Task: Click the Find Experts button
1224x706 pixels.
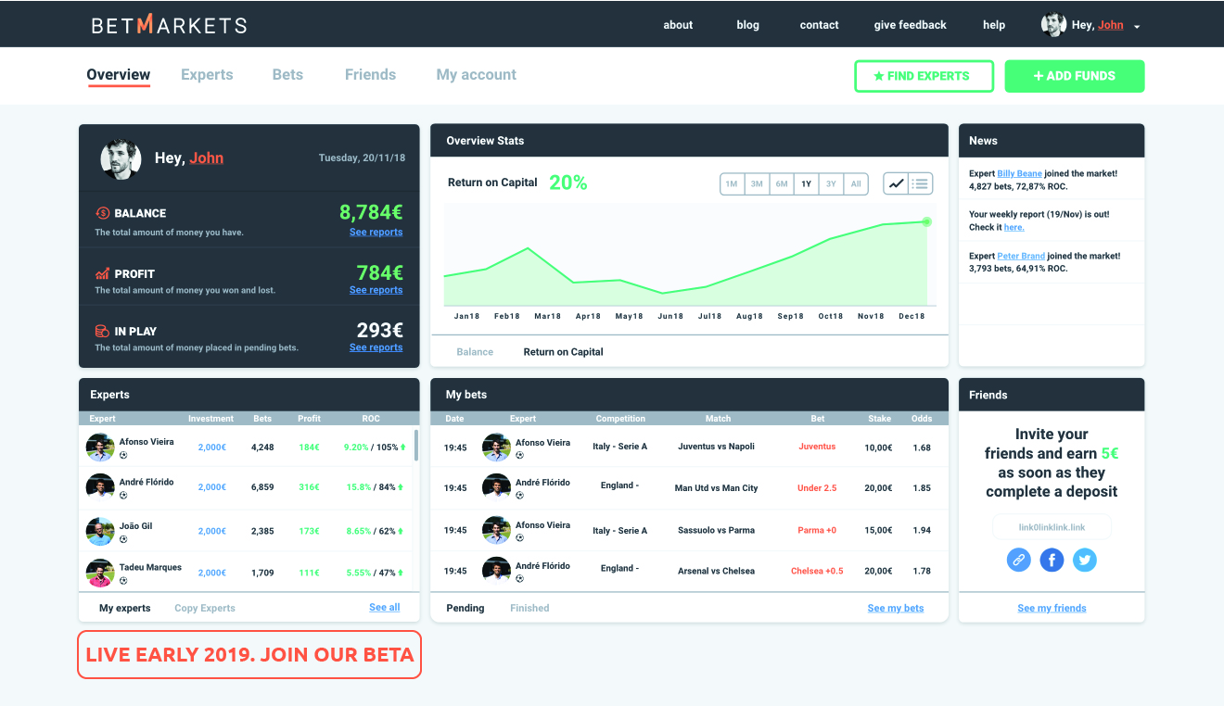Action: point(924,76)
